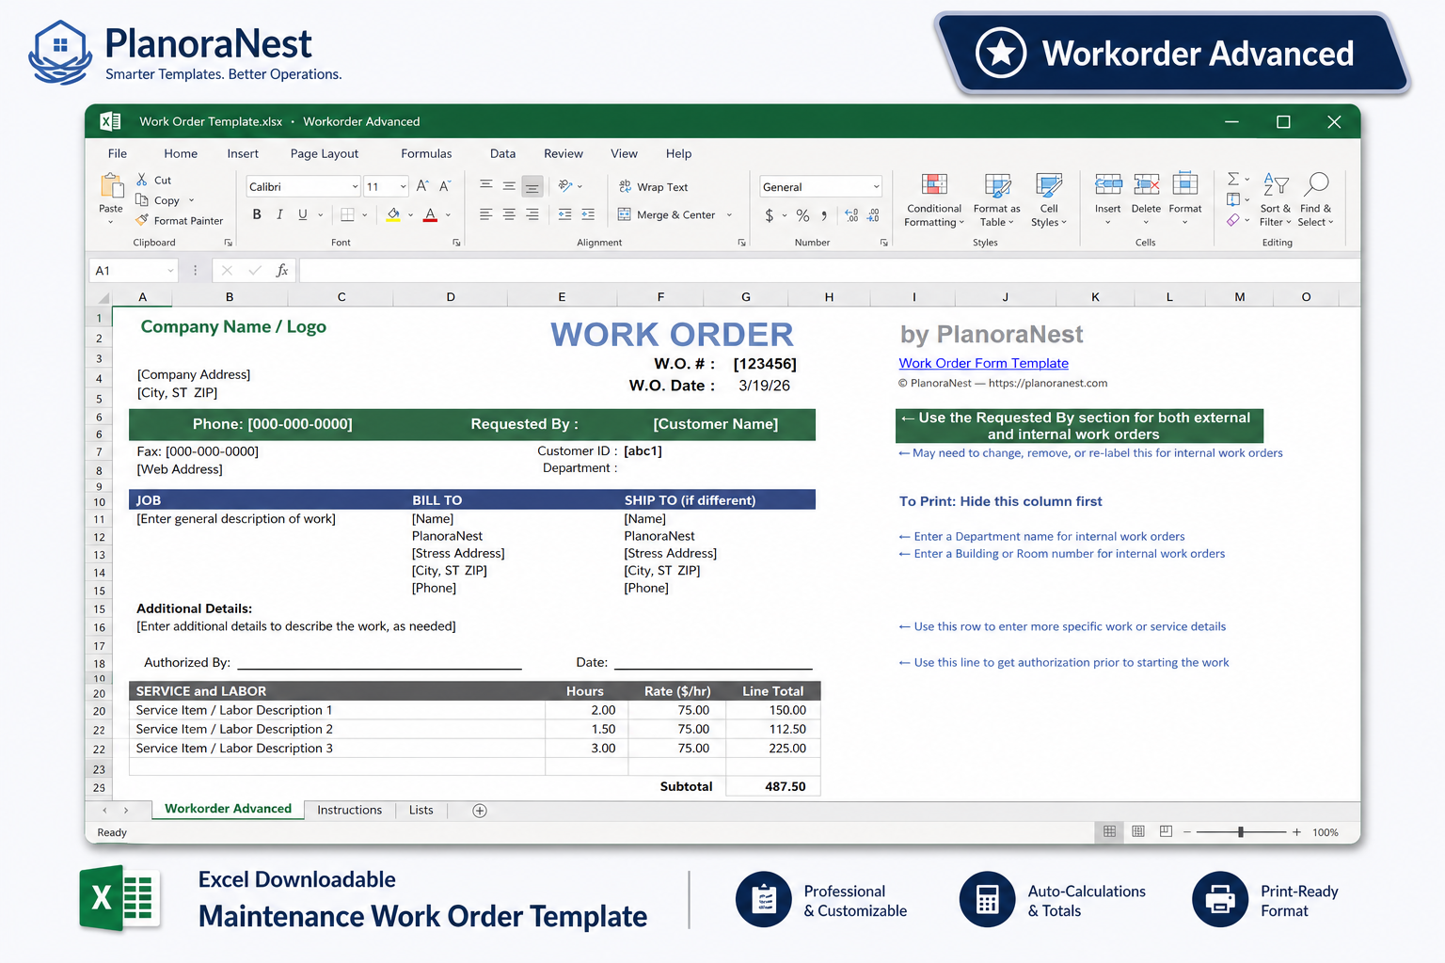Open the Work Order Form Template link
The width and height of the screenshot is (1445, 963).
point(983,363)
